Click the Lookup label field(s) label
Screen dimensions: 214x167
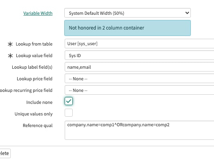[x=32, y=67]
